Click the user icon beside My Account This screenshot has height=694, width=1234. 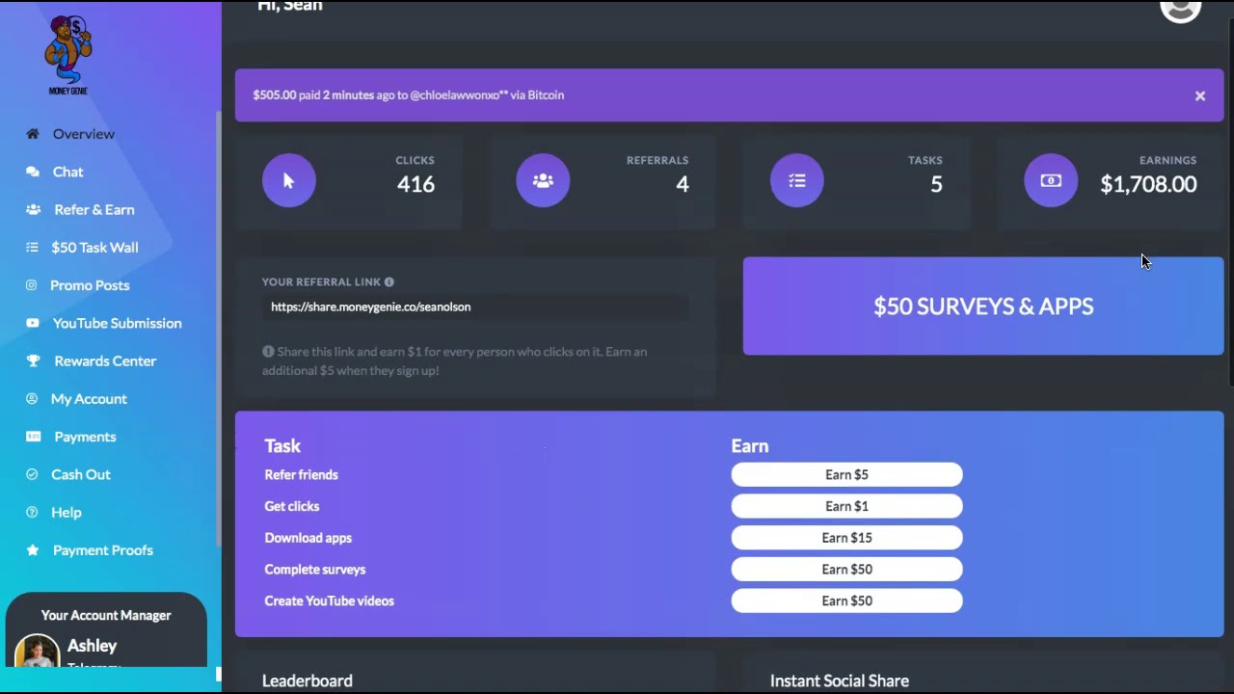[x=32, y=398]
